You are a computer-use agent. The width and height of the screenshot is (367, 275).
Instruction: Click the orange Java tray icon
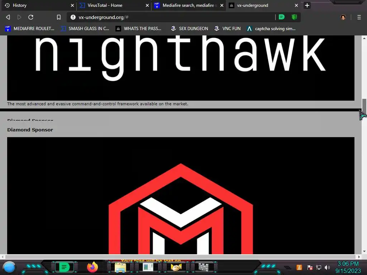299,267
